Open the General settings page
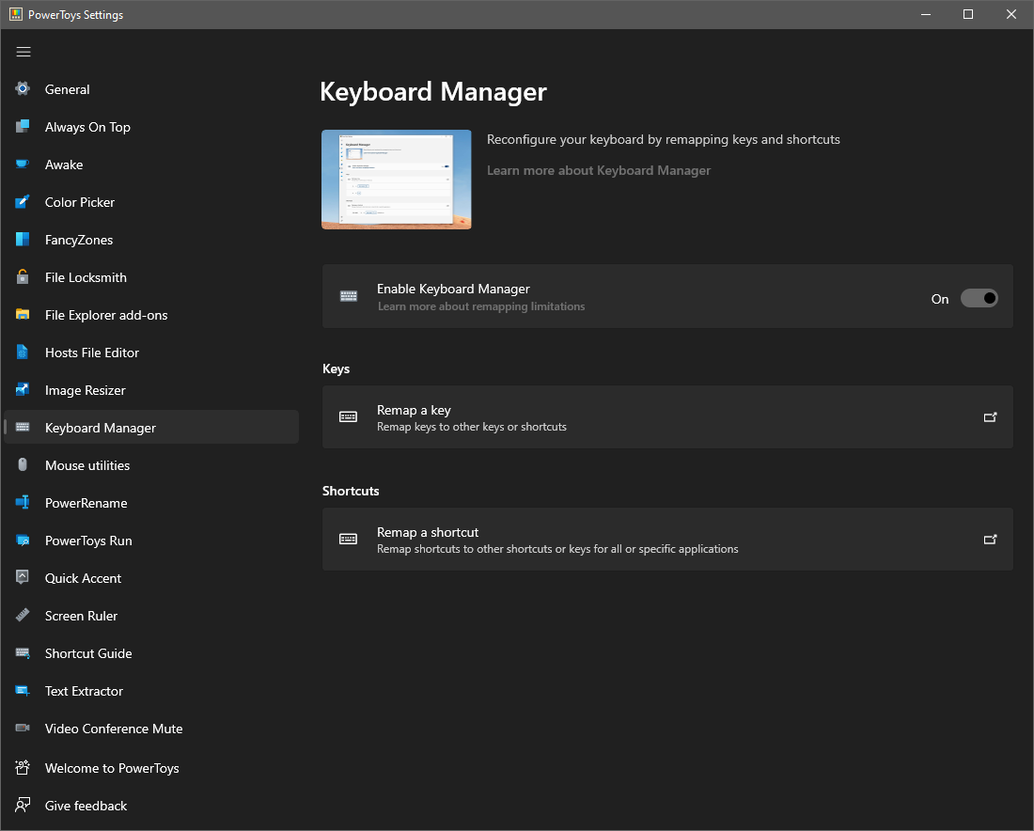The image size is (1034, 831). 151,89
